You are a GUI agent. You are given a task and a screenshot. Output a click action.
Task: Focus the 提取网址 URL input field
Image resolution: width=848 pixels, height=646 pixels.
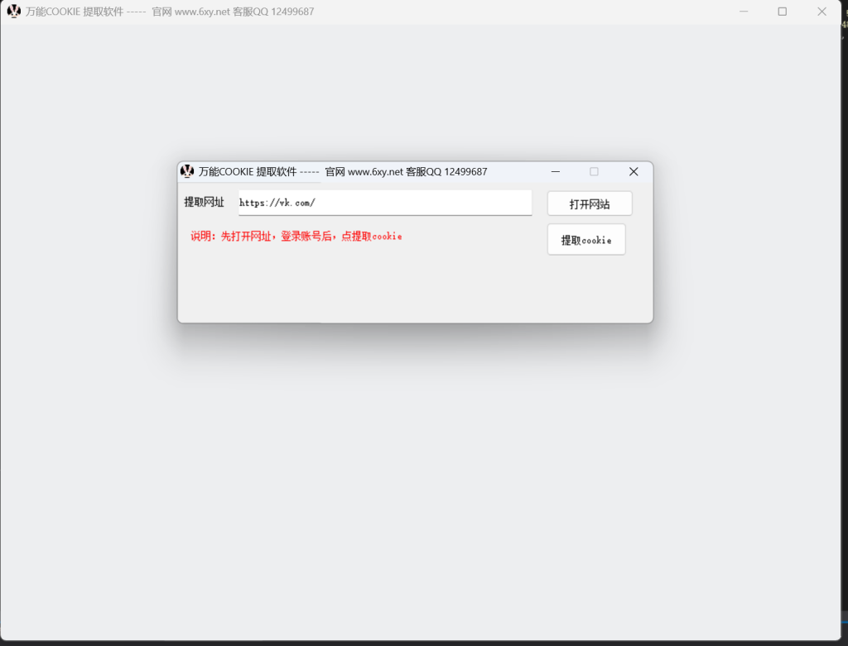click(385, 203)
